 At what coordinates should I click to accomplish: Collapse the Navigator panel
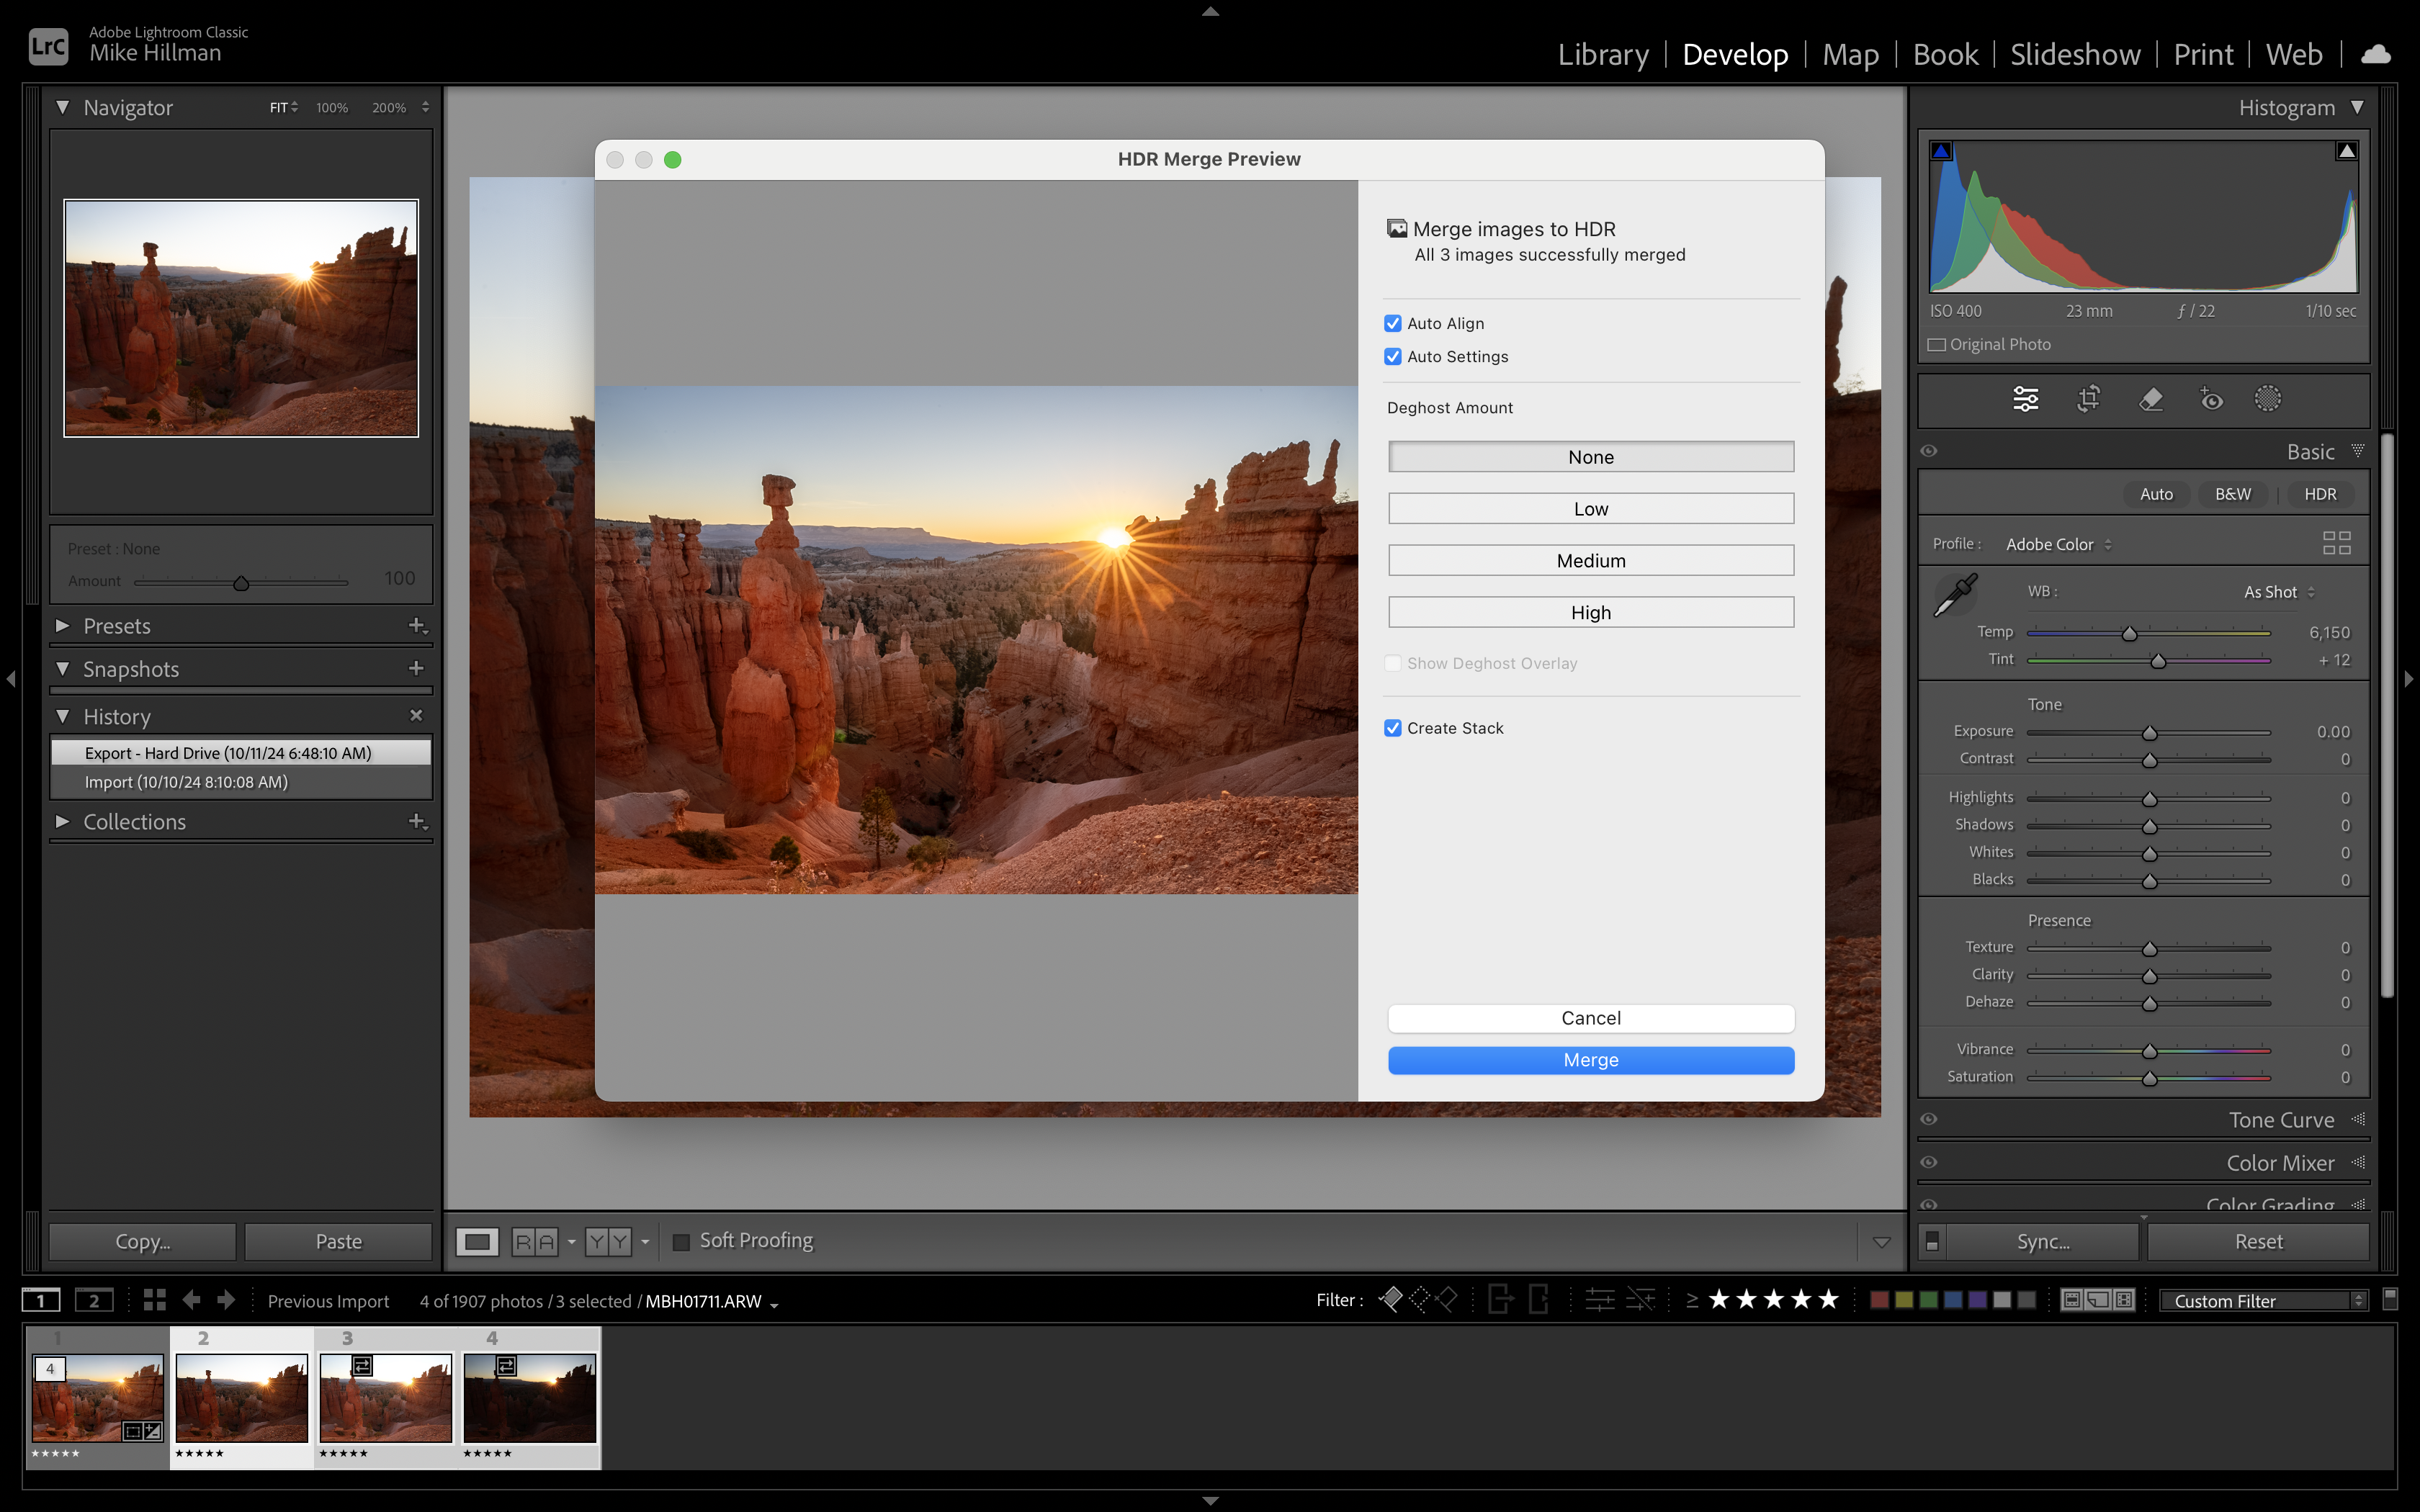63,107
